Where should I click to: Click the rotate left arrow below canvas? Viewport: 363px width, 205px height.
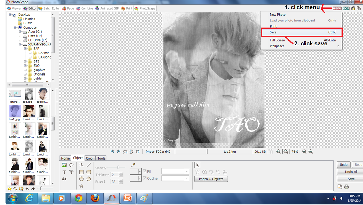pyautogui.click(x=112, y=152)
